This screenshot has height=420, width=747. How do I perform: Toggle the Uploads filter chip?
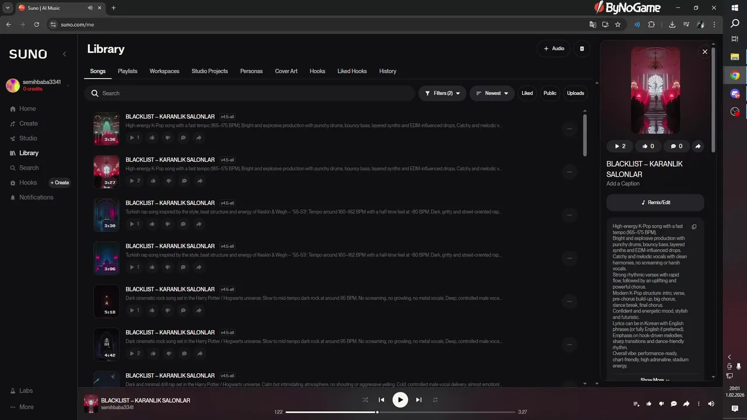point(575,93)
